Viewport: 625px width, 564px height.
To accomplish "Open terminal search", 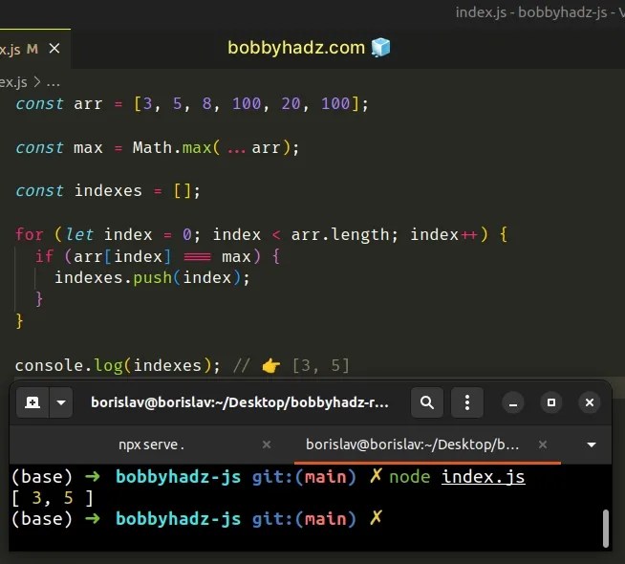I will (427, 402).
